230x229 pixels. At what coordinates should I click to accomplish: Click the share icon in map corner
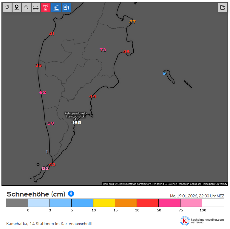(x=222, y=7)
